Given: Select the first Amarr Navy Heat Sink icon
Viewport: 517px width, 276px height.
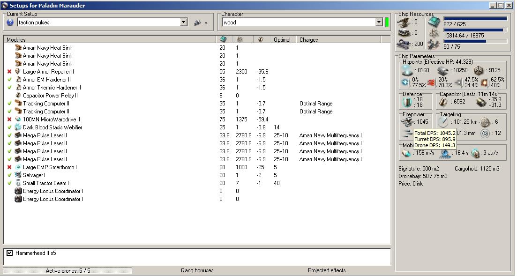Looking at the screenshot, I should point(18,47).
